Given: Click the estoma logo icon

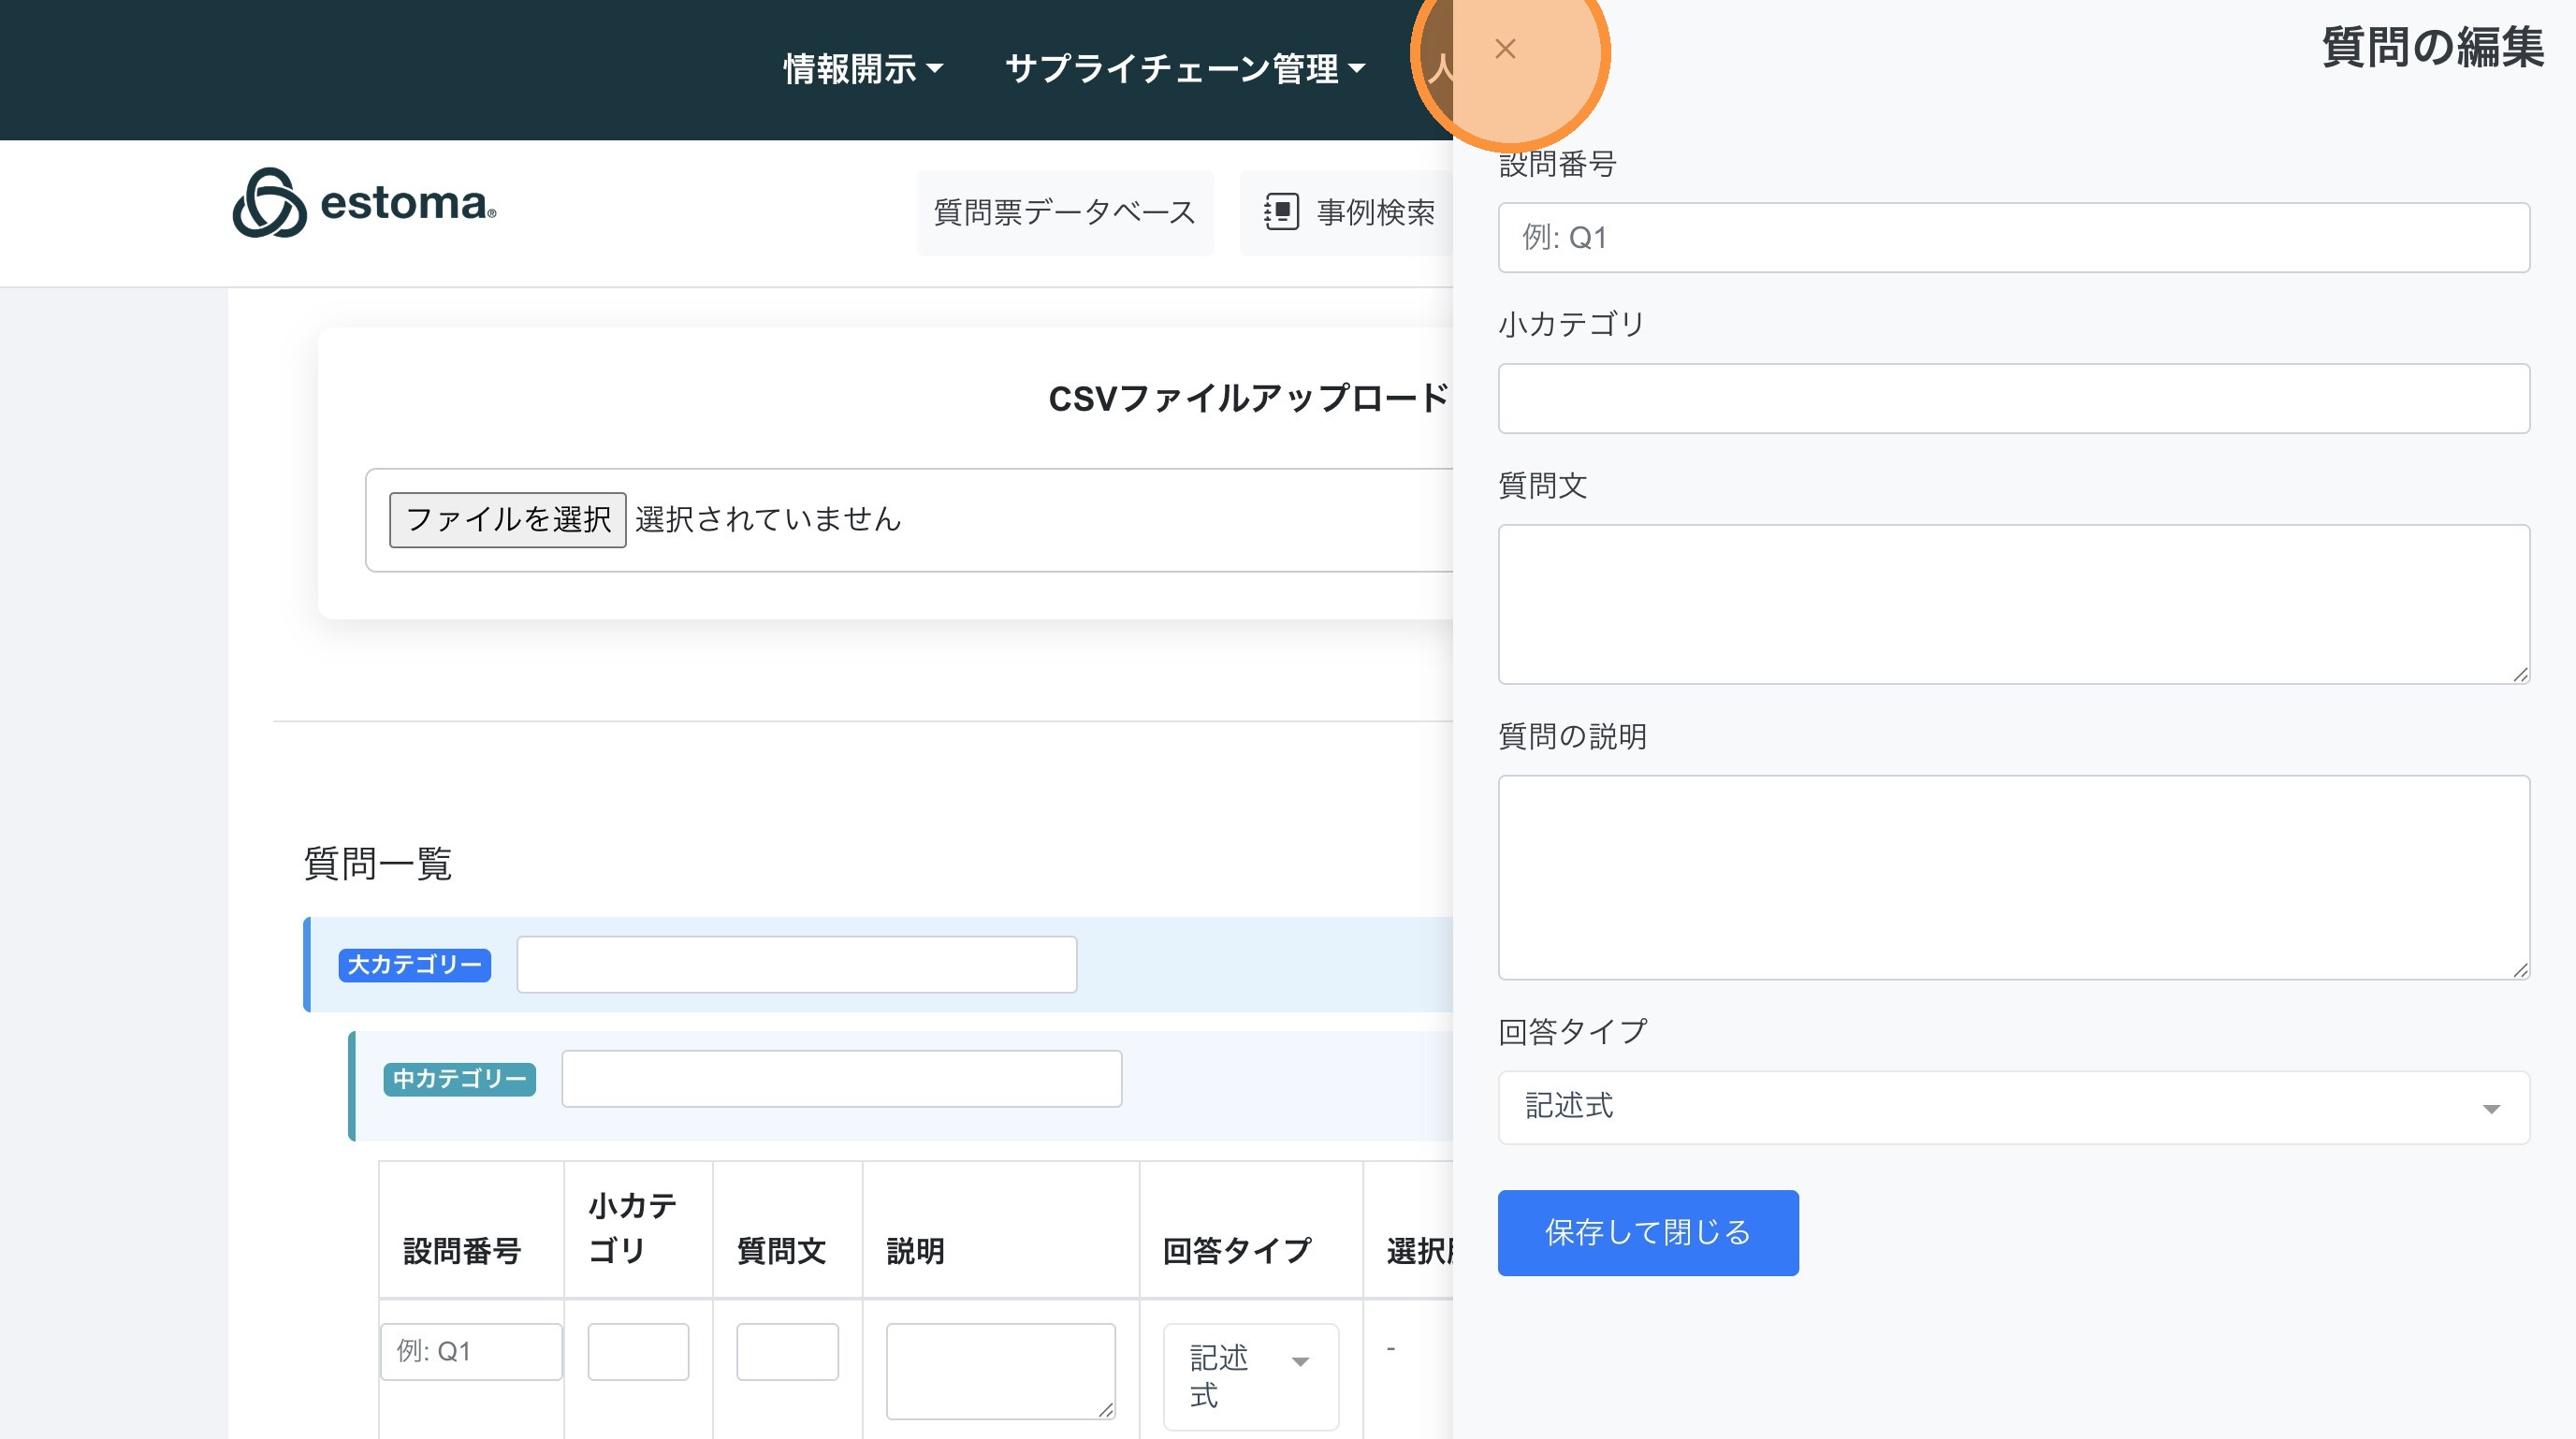Looking at the screenshot, I should coord(269,203).
